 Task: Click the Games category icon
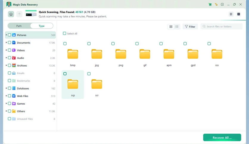pos(14,104)
